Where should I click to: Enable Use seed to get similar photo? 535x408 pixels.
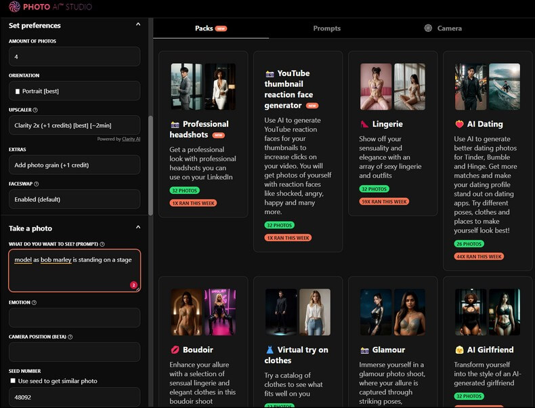[13, 381]
